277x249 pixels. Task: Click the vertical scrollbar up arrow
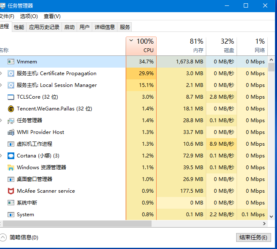[272, 60]
